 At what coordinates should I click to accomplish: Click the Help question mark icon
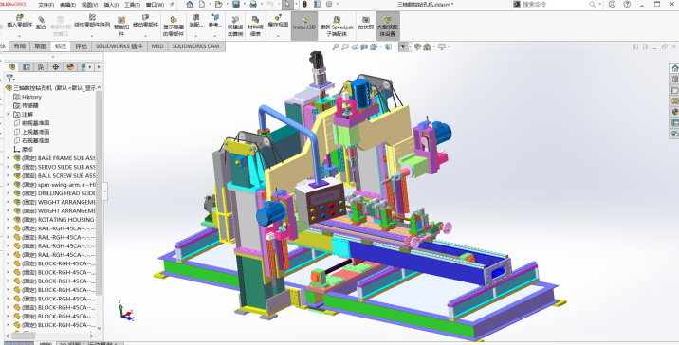pyautogui.click(x=627, y=5)
